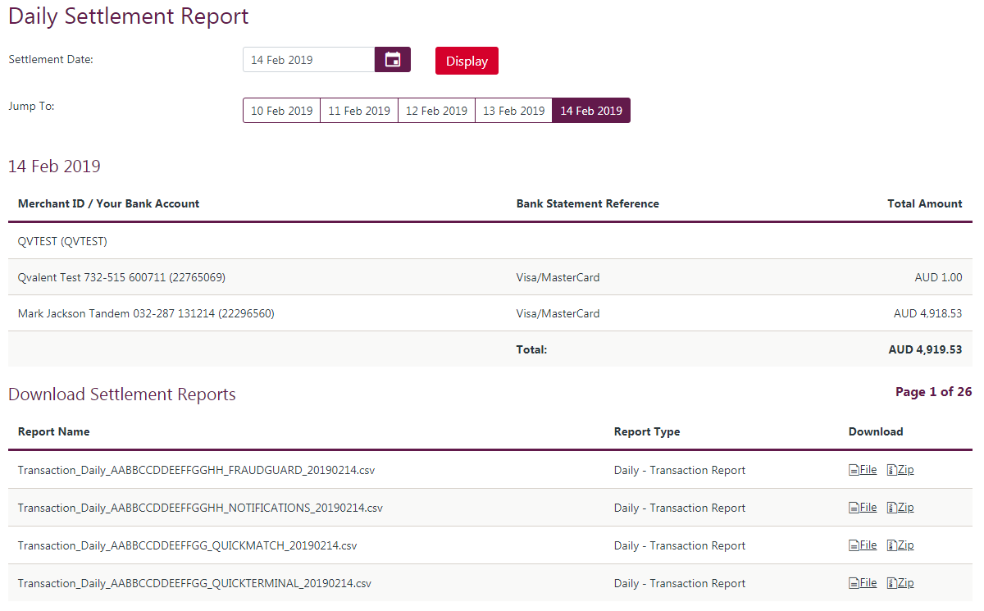Jump to 11 Feb 2019
Screen dimensions: 984x611
point(359,111)
